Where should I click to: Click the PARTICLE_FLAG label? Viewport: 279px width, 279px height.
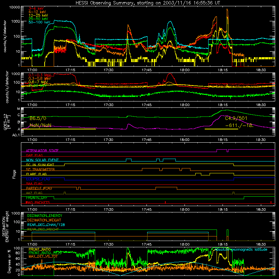[39, 188]
